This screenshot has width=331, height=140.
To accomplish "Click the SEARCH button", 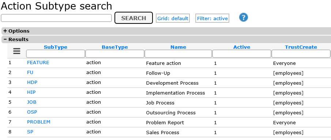I will 133,18.
